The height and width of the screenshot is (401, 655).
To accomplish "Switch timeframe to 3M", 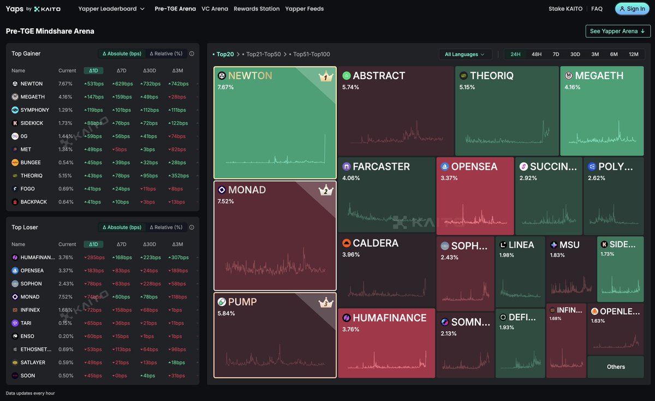I will pos(595,55).
